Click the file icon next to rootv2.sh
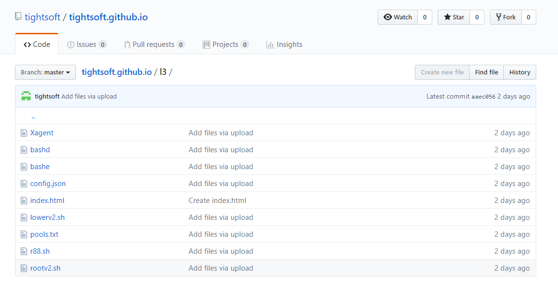558x288 pixels. tap(24, 269)
